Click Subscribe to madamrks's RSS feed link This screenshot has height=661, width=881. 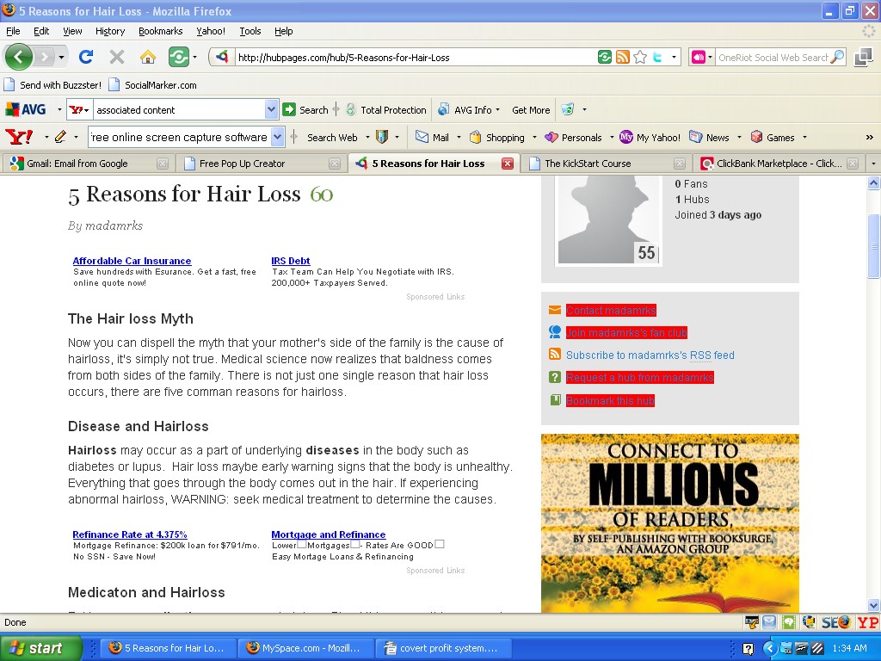pos(650,355)
